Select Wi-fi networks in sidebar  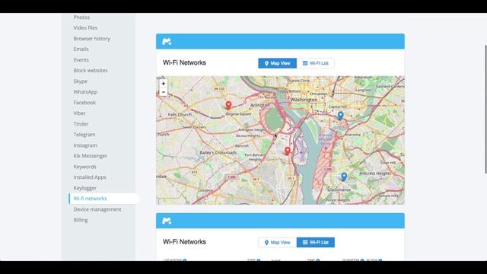pos(103,199)
